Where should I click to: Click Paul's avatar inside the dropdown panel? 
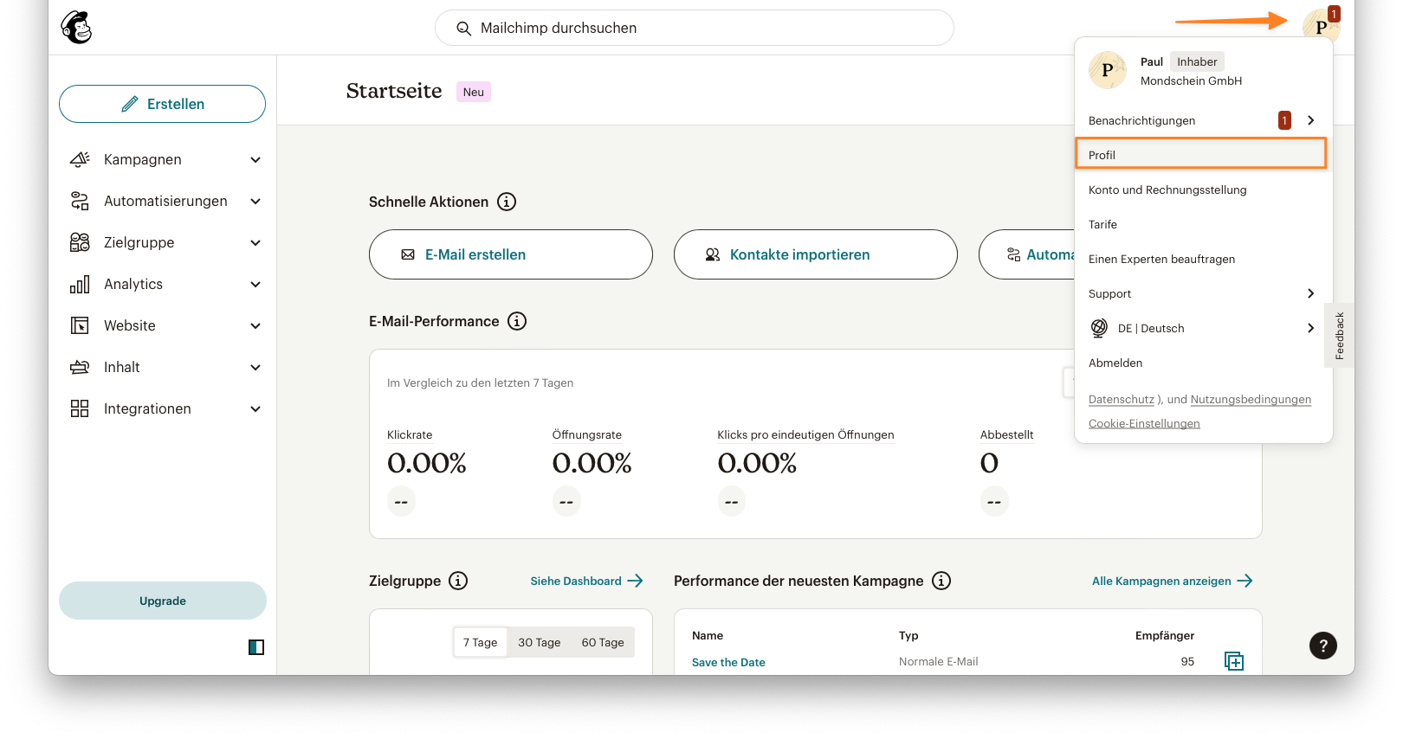click(x=1108, y=70)
